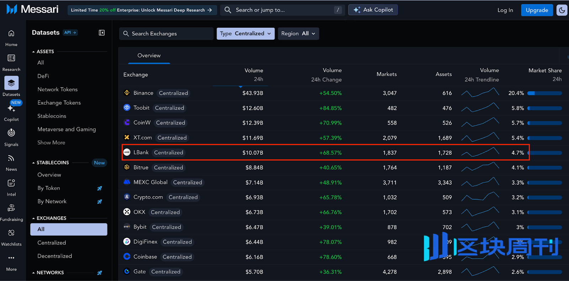Select the Signals sidebar icon
This screenshot has width=569, height=281.
click(x=11, y=133)
